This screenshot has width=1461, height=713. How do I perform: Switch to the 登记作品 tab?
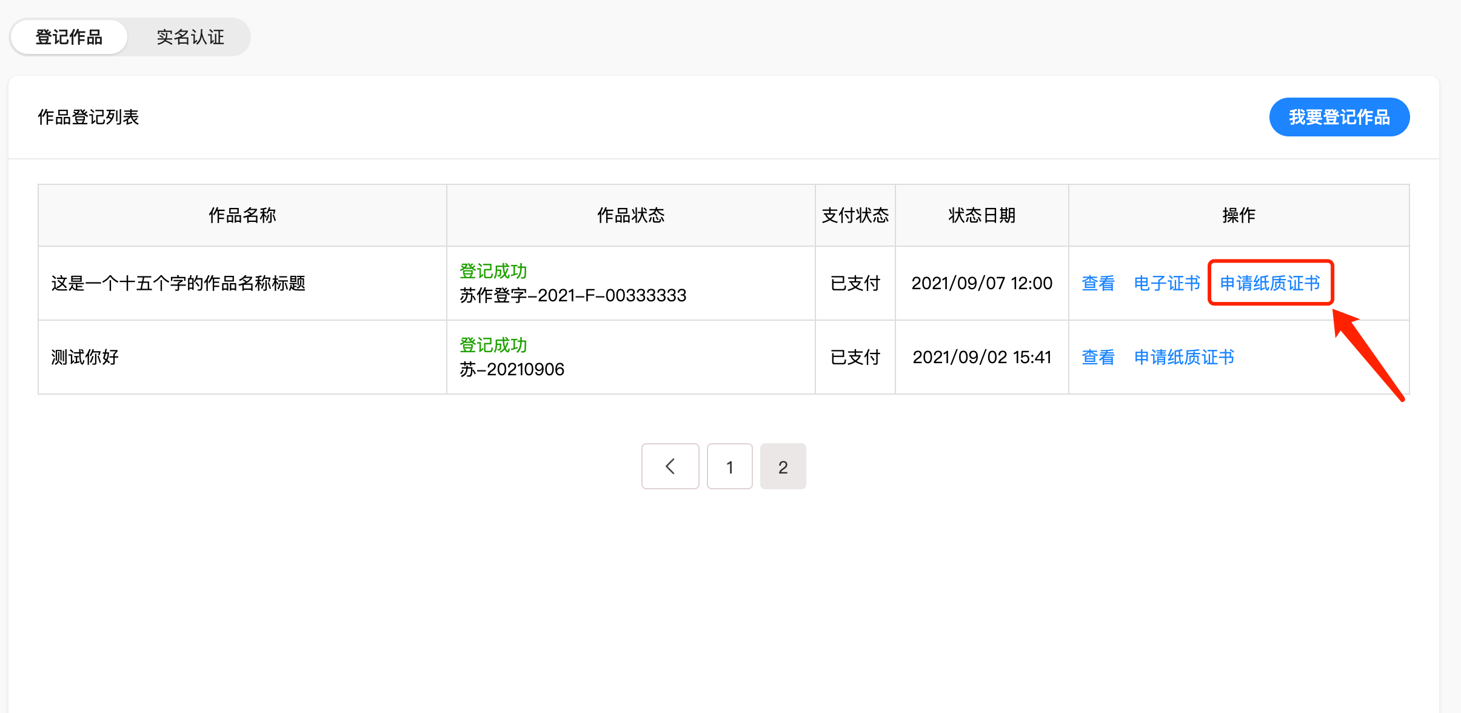tap(69, 37)
